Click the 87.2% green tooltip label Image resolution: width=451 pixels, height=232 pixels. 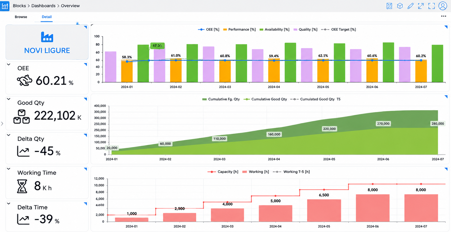point(157,46)
